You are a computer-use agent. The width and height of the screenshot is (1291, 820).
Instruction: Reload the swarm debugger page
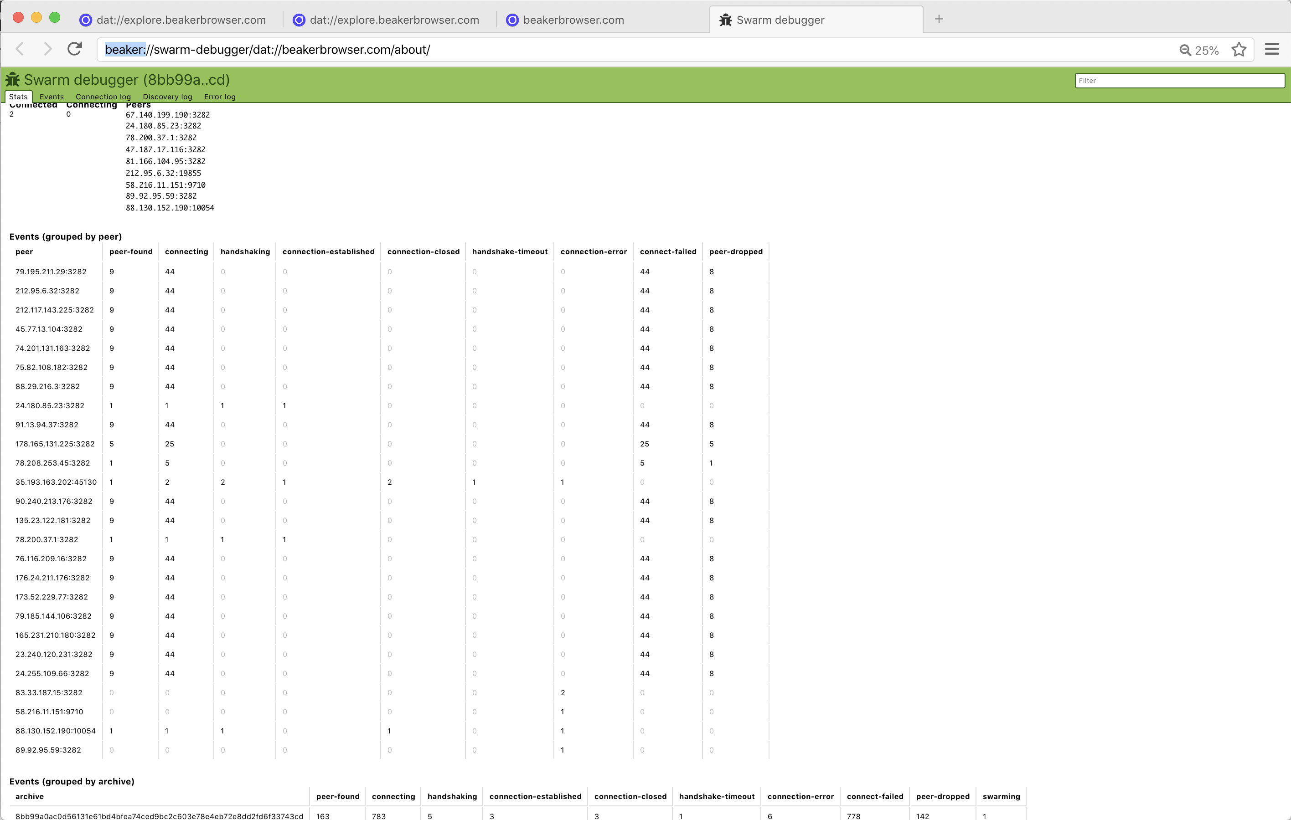74,49
